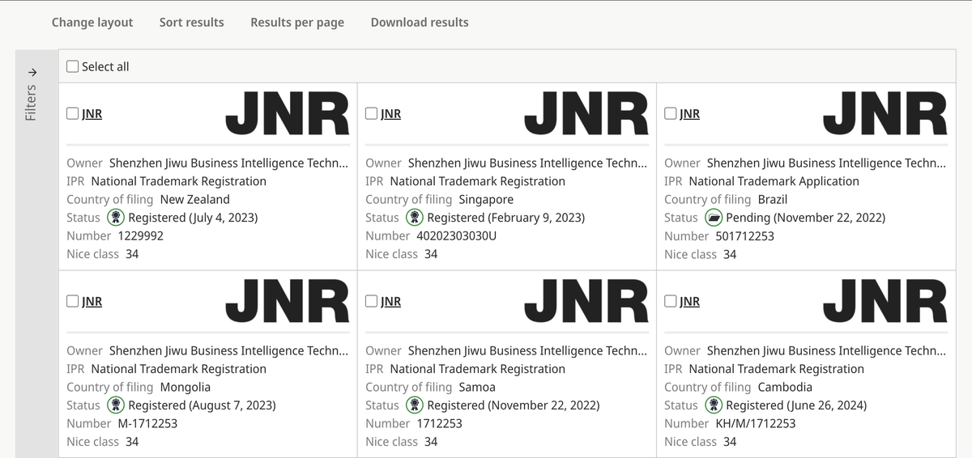Click the JNR logo image in Samoa card
Screen dimensions: 972x458
point(586,301)
